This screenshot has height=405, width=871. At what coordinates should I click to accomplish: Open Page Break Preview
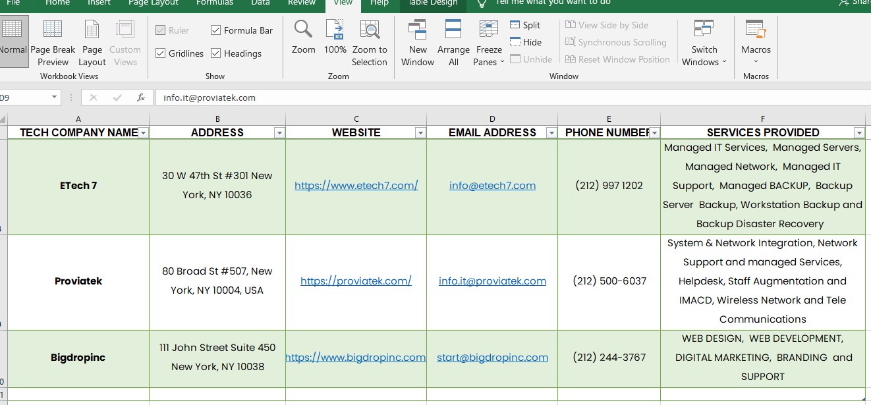[x=53, y=41]
